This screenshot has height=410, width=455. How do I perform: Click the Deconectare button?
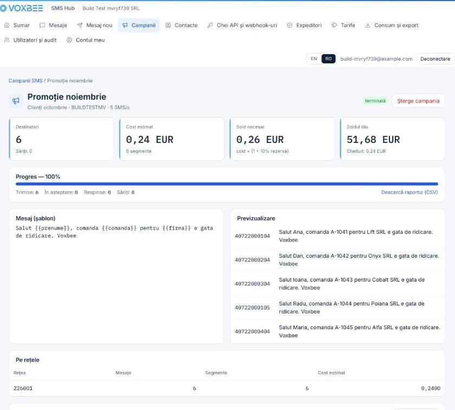pyautogui.click(x=435, y=59)
